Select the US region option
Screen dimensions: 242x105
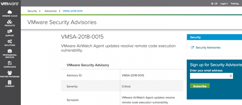(x=216, y=4)
